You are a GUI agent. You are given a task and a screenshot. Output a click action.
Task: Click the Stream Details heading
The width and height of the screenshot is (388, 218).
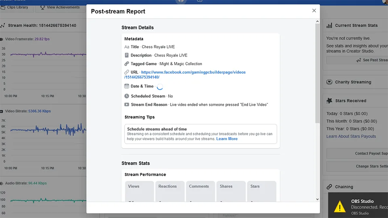click(x=137, y=28)
